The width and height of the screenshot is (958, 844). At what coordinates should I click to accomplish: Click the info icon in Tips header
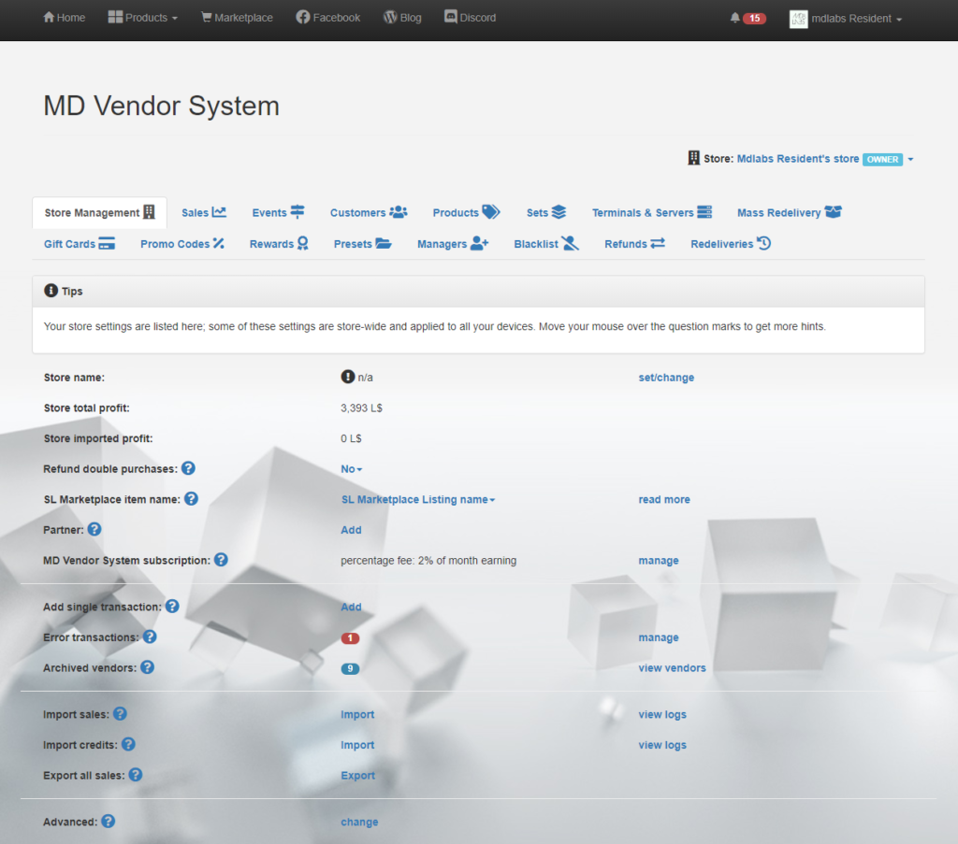51,291
